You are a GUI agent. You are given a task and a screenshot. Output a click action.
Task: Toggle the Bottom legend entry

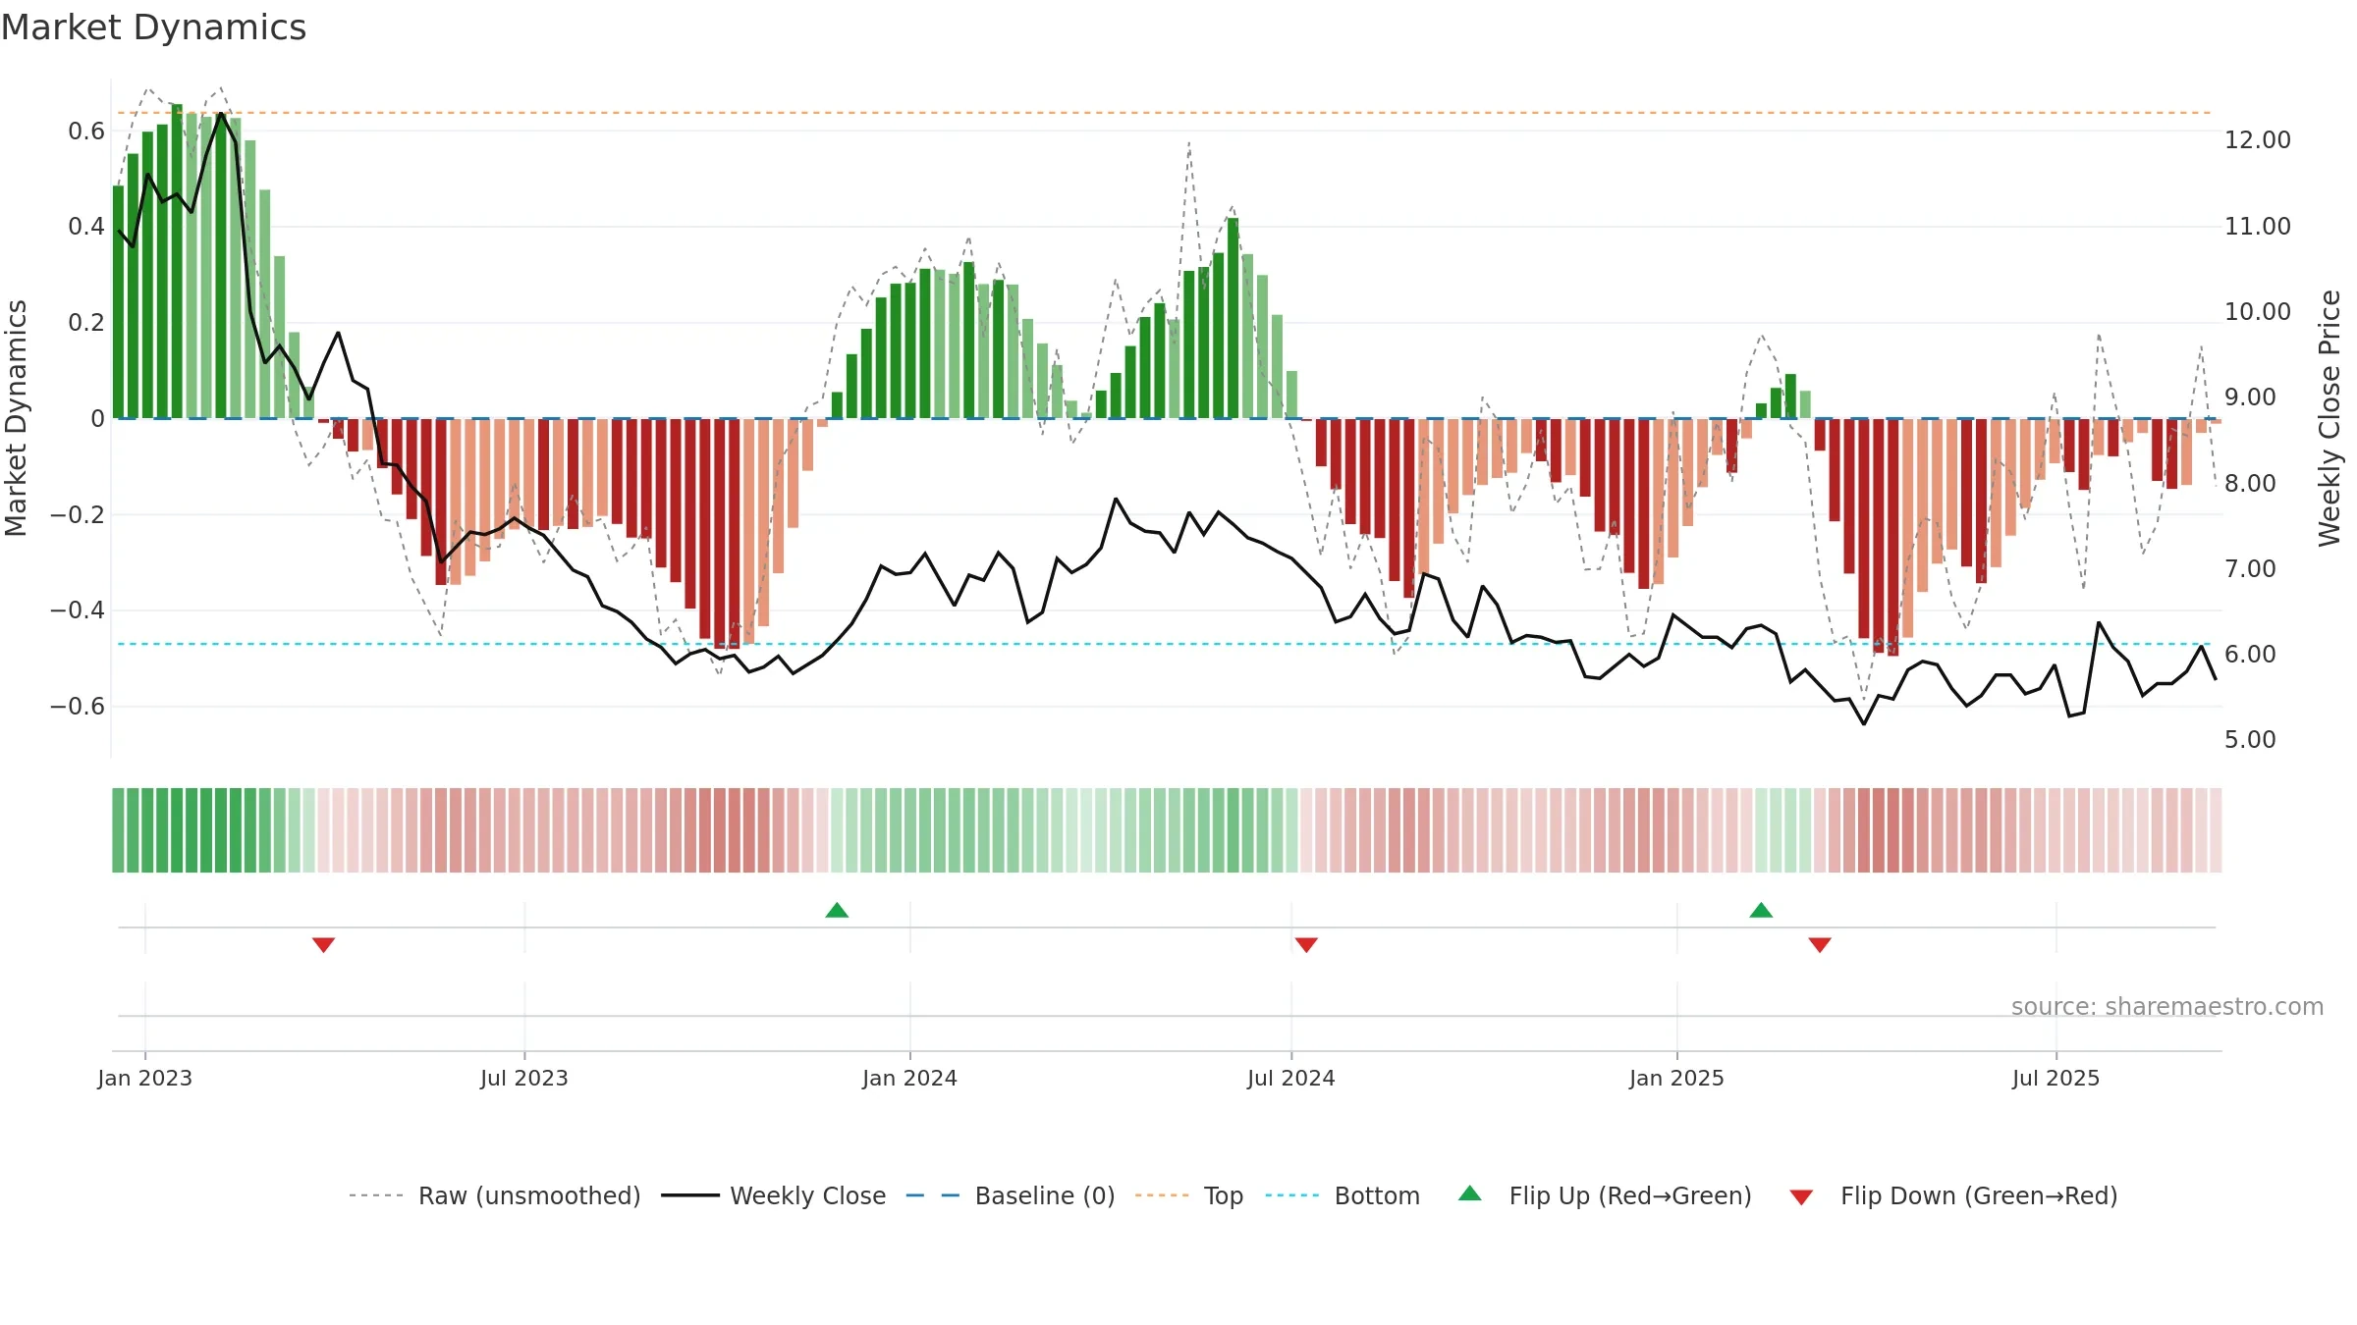tap(1343, 1196)
